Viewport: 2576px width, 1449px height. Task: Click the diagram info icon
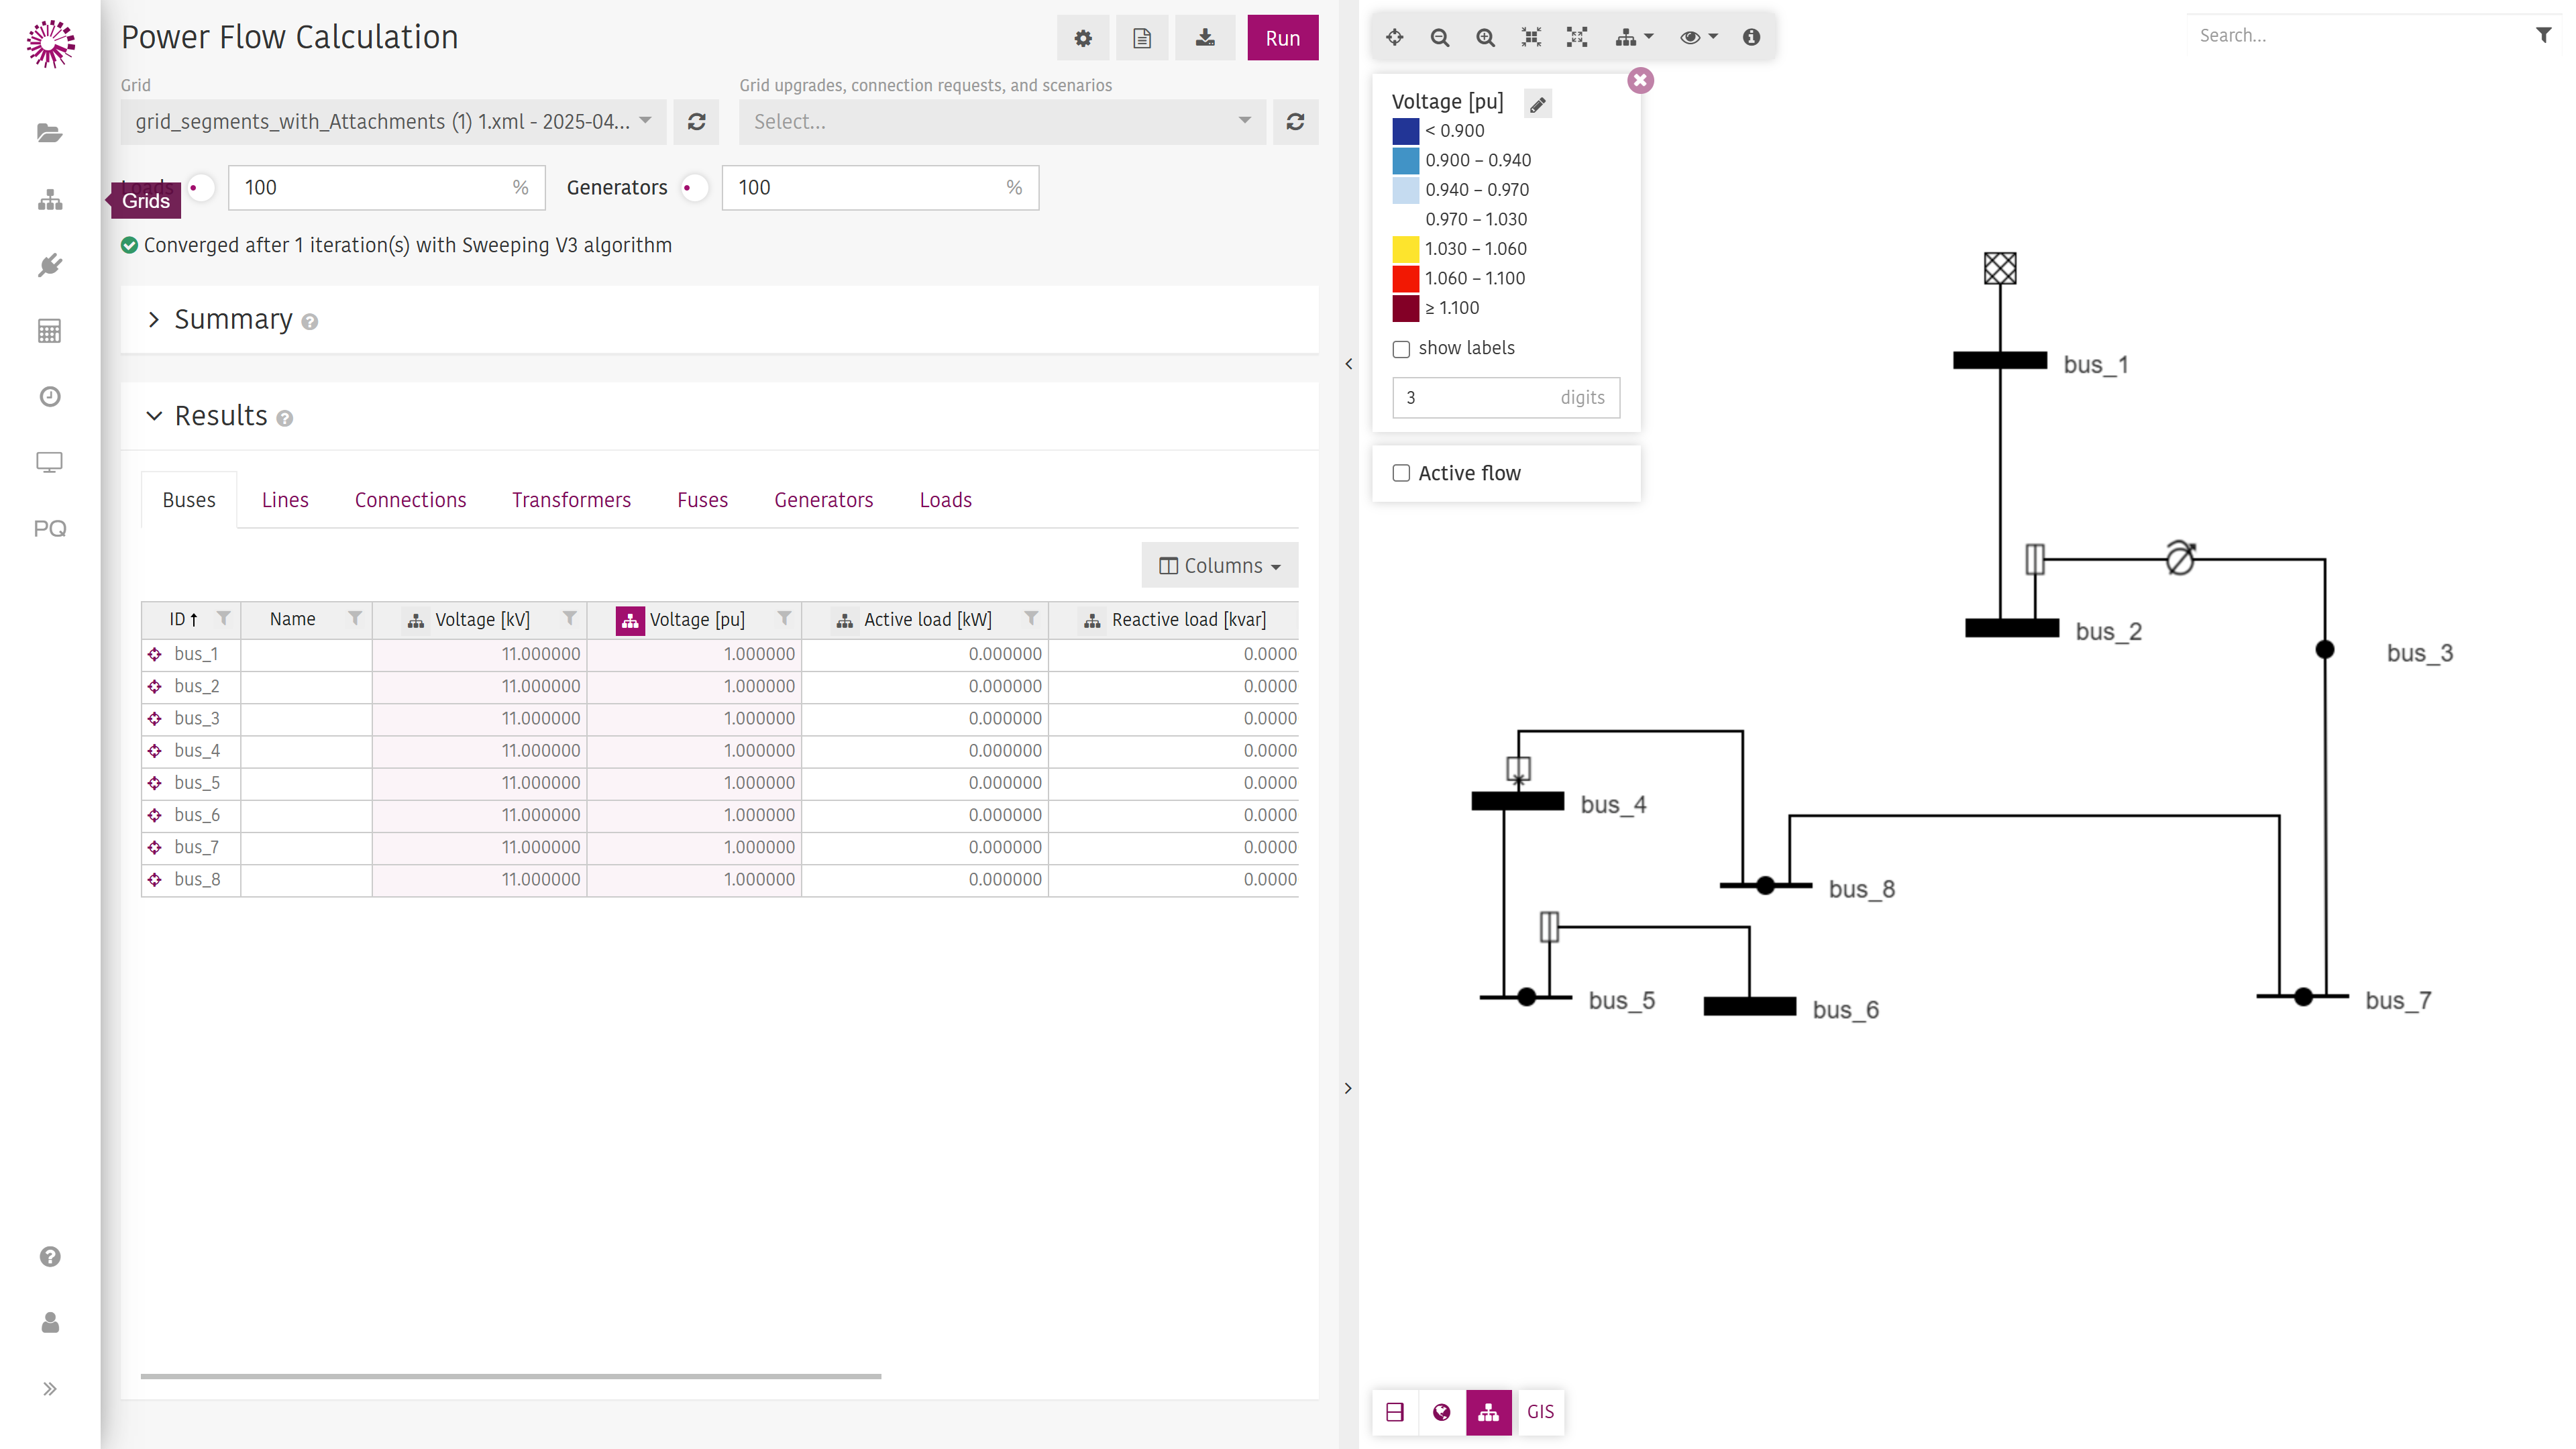coord(1751,37)
